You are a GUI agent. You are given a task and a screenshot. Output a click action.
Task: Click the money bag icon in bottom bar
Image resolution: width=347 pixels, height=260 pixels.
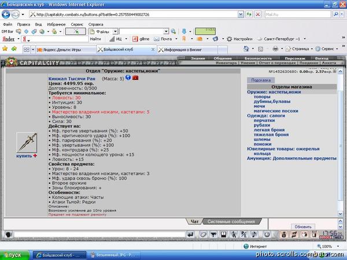pos(284,235)
